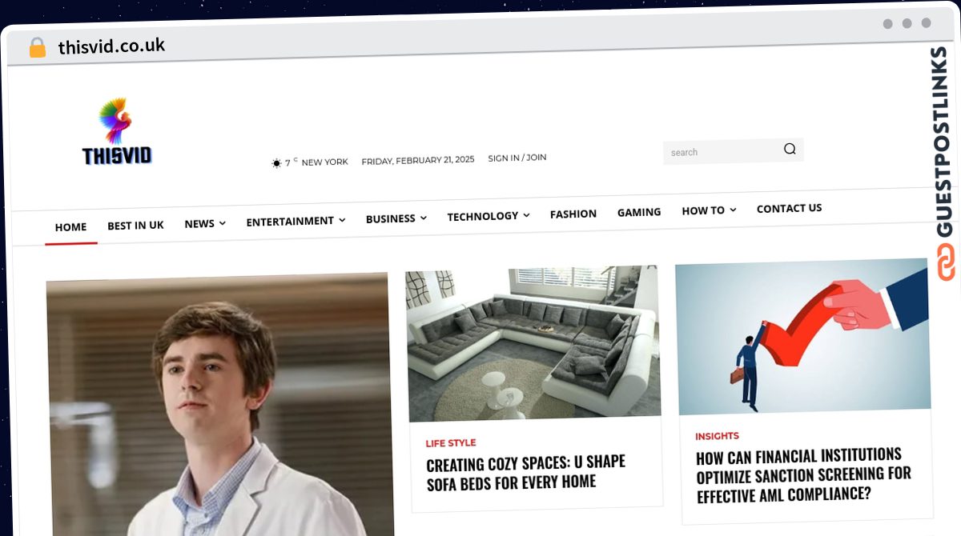Viewport: 961px width, 536px height.
Task: Click the ThisVid parrot logo
Action: (117, 131)
